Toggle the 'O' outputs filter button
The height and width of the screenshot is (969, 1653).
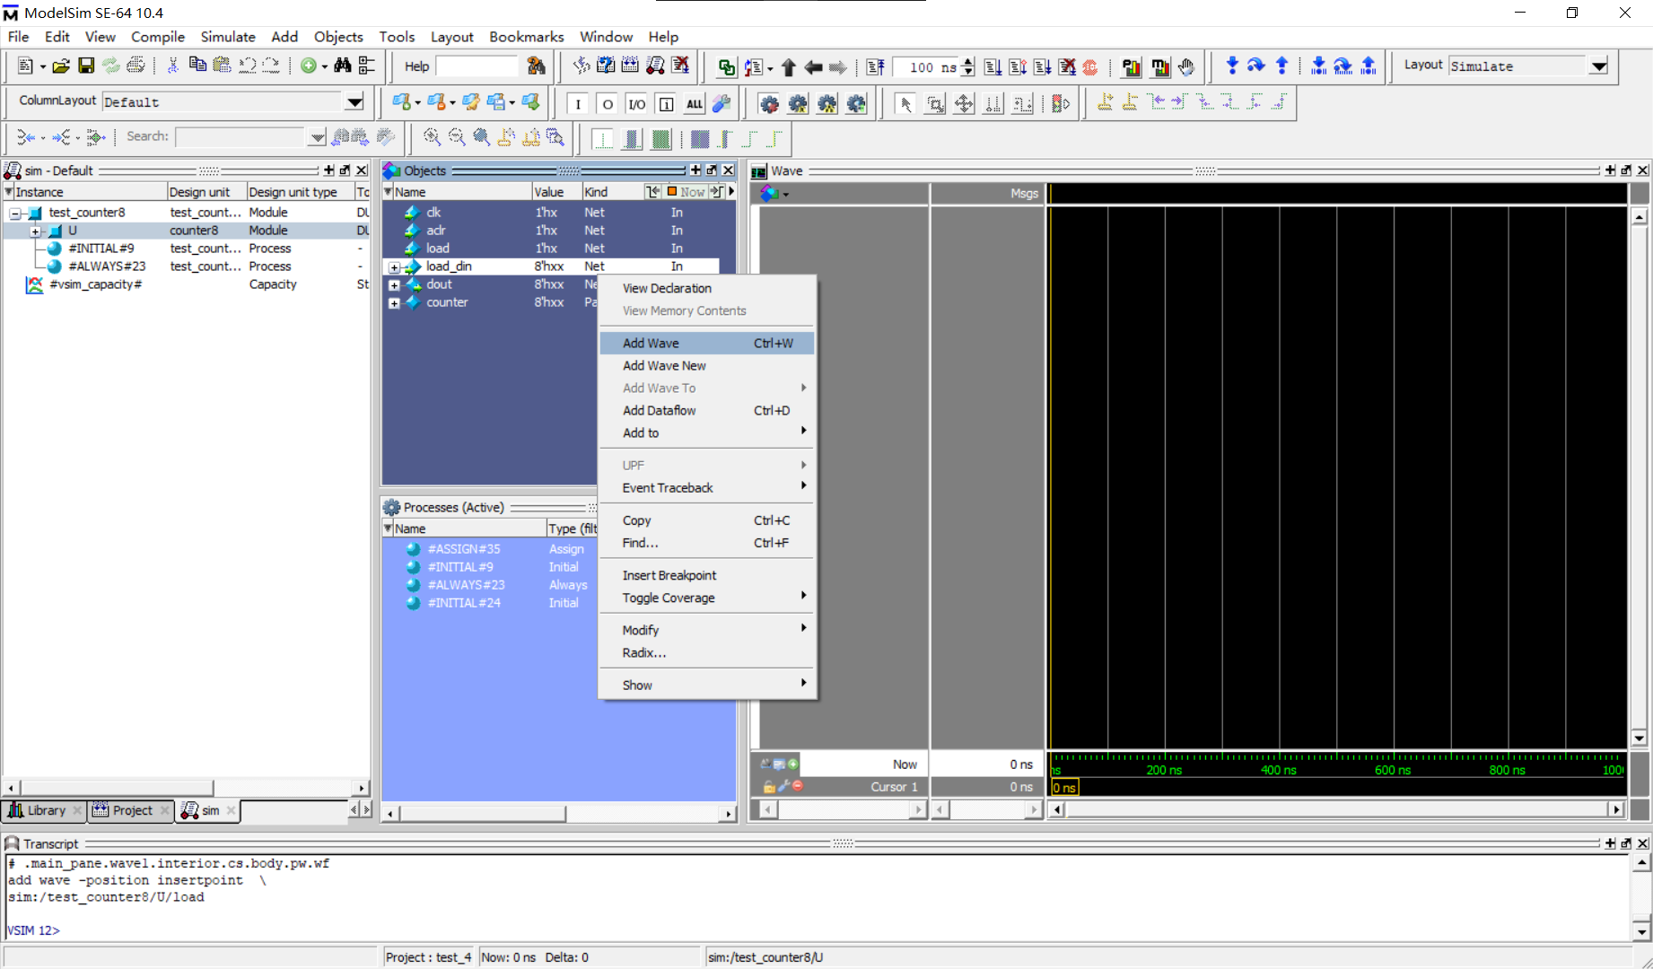coord(608,104)
